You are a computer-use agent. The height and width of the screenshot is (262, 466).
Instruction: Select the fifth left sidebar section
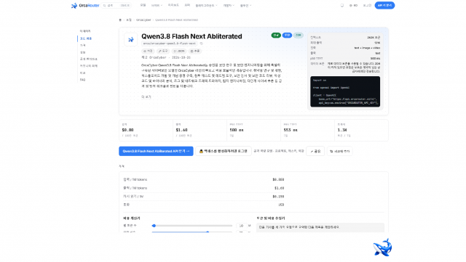coord(89,59)
